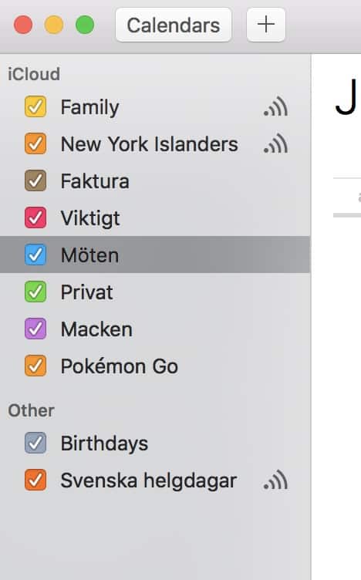Uncheck the Family calendar checkbox
Image resolution: width=361 pixels, height=580 pixels.
pyautogui.click(x=35, y=107)
